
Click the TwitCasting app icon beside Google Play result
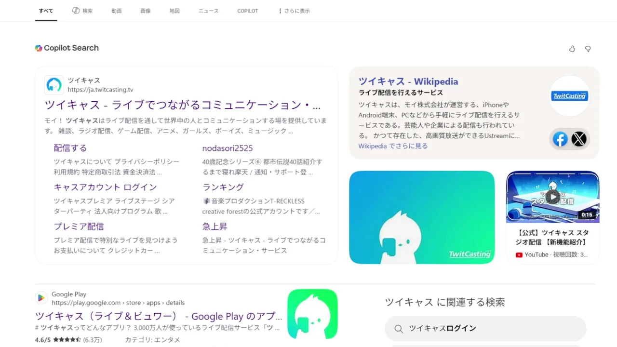click(312, 314)
